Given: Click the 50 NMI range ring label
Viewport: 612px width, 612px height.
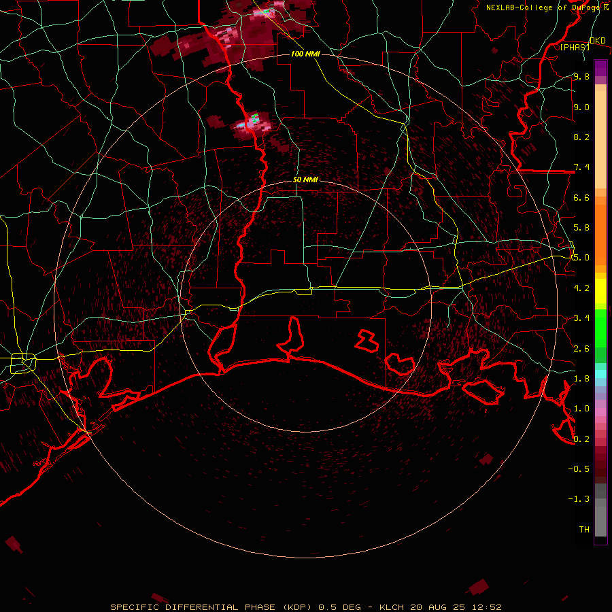Looking at the screenshot, I should (305, 180).
